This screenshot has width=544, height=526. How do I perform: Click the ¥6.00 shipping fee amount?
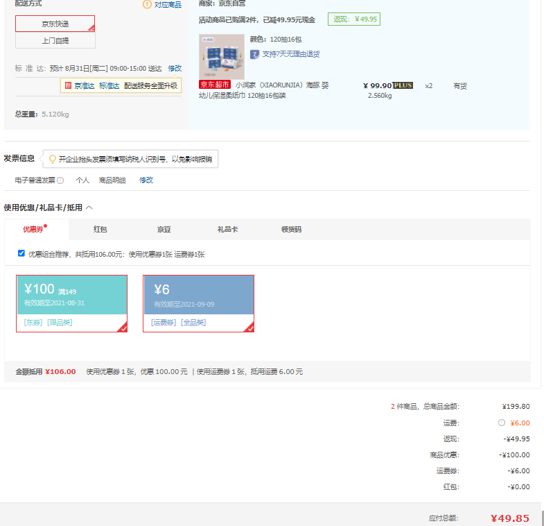pyautogui.click(x=520, y=423)
